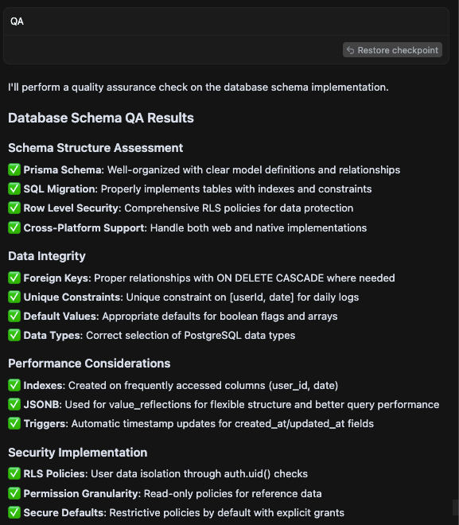Click the scrollbar thumb at the right edge
This screenshot has height=525, width=459.
[x=456, y=507]
